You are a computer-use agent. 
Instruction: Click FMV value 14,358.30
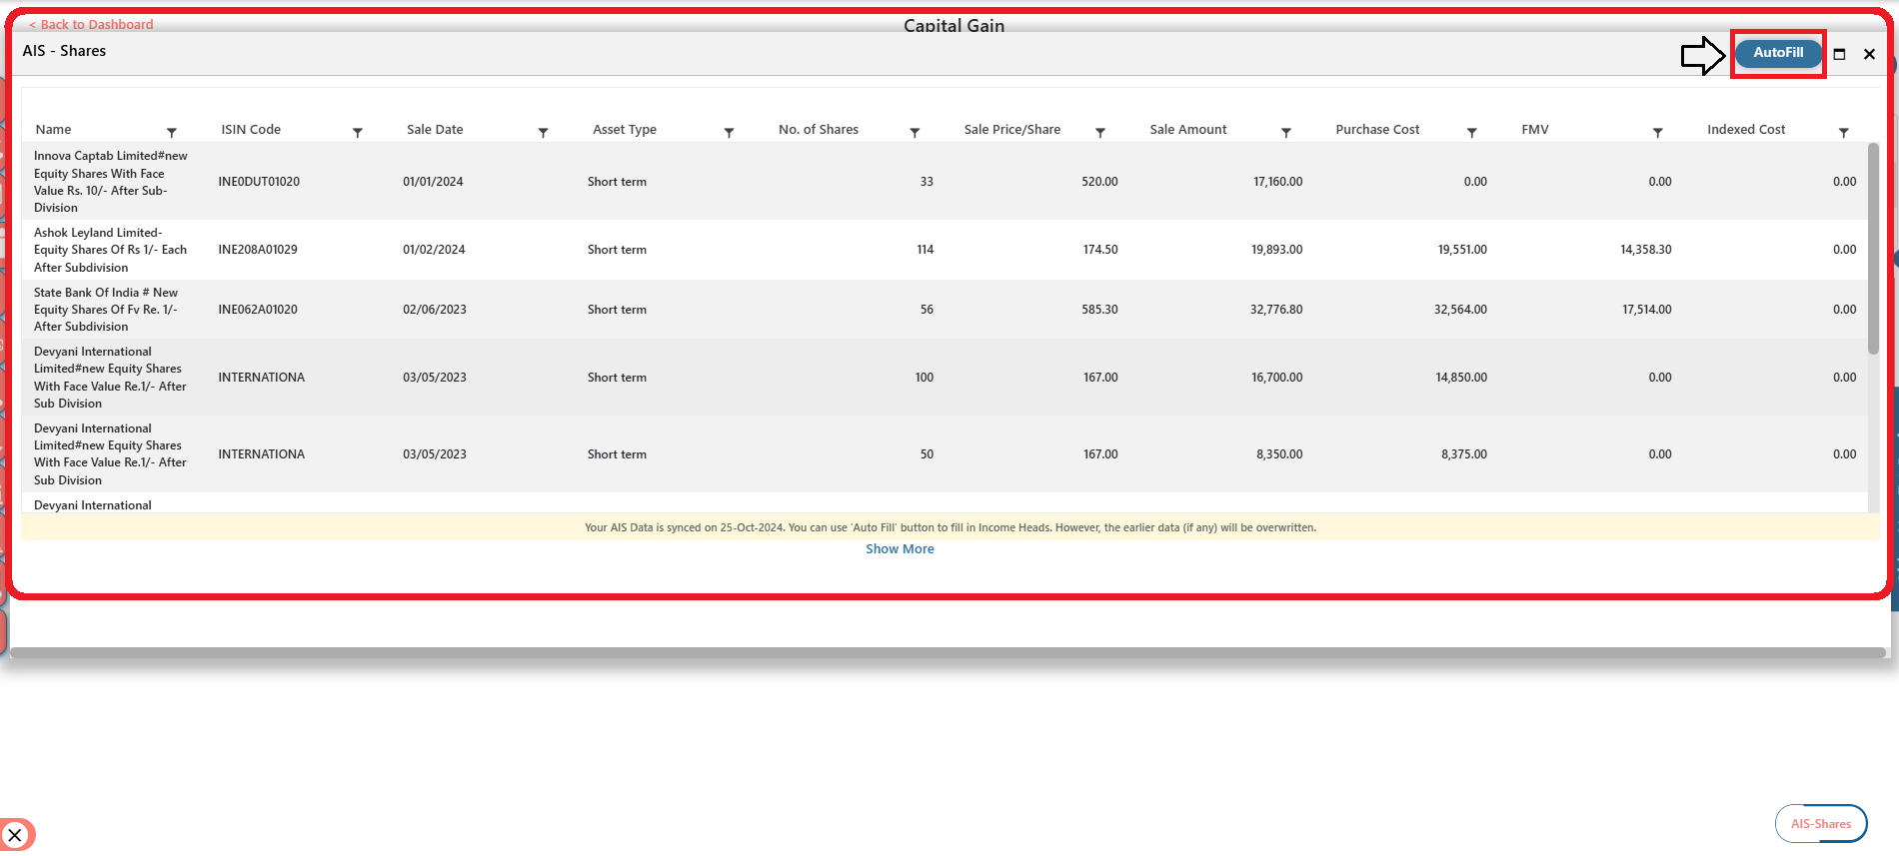pos(1646,250)
